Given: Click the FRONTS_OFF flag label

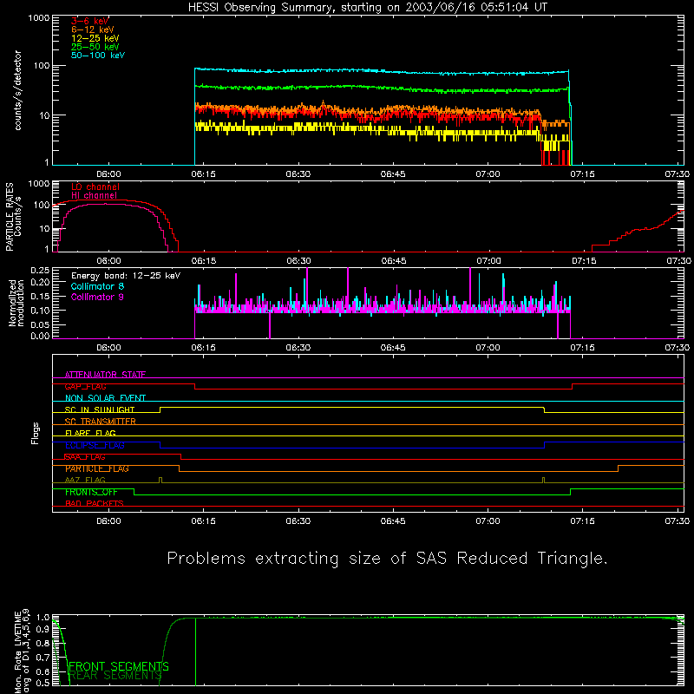Looking at the screenshot, I should click(x=91, y=492).
